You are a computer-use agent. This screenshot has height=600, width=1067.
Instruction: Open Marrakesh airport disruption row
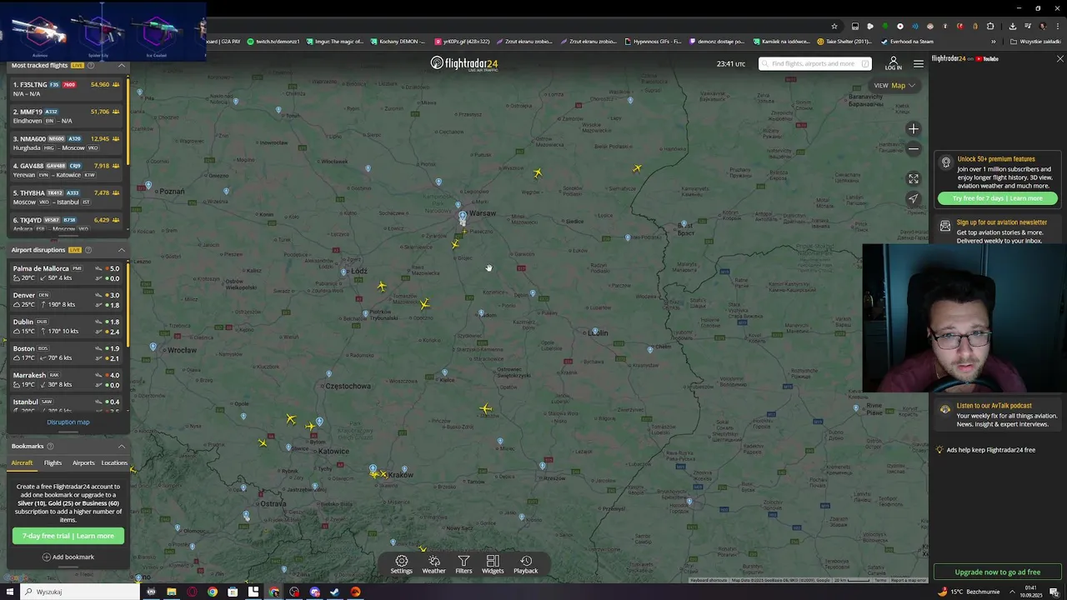pos(66,380)
